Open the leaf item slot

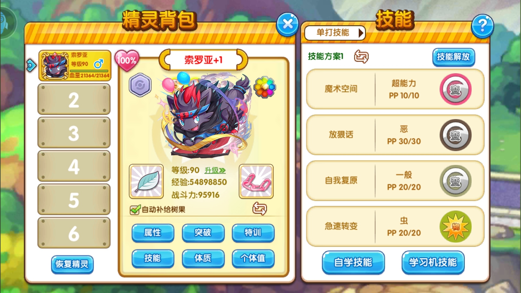[146, 181]
